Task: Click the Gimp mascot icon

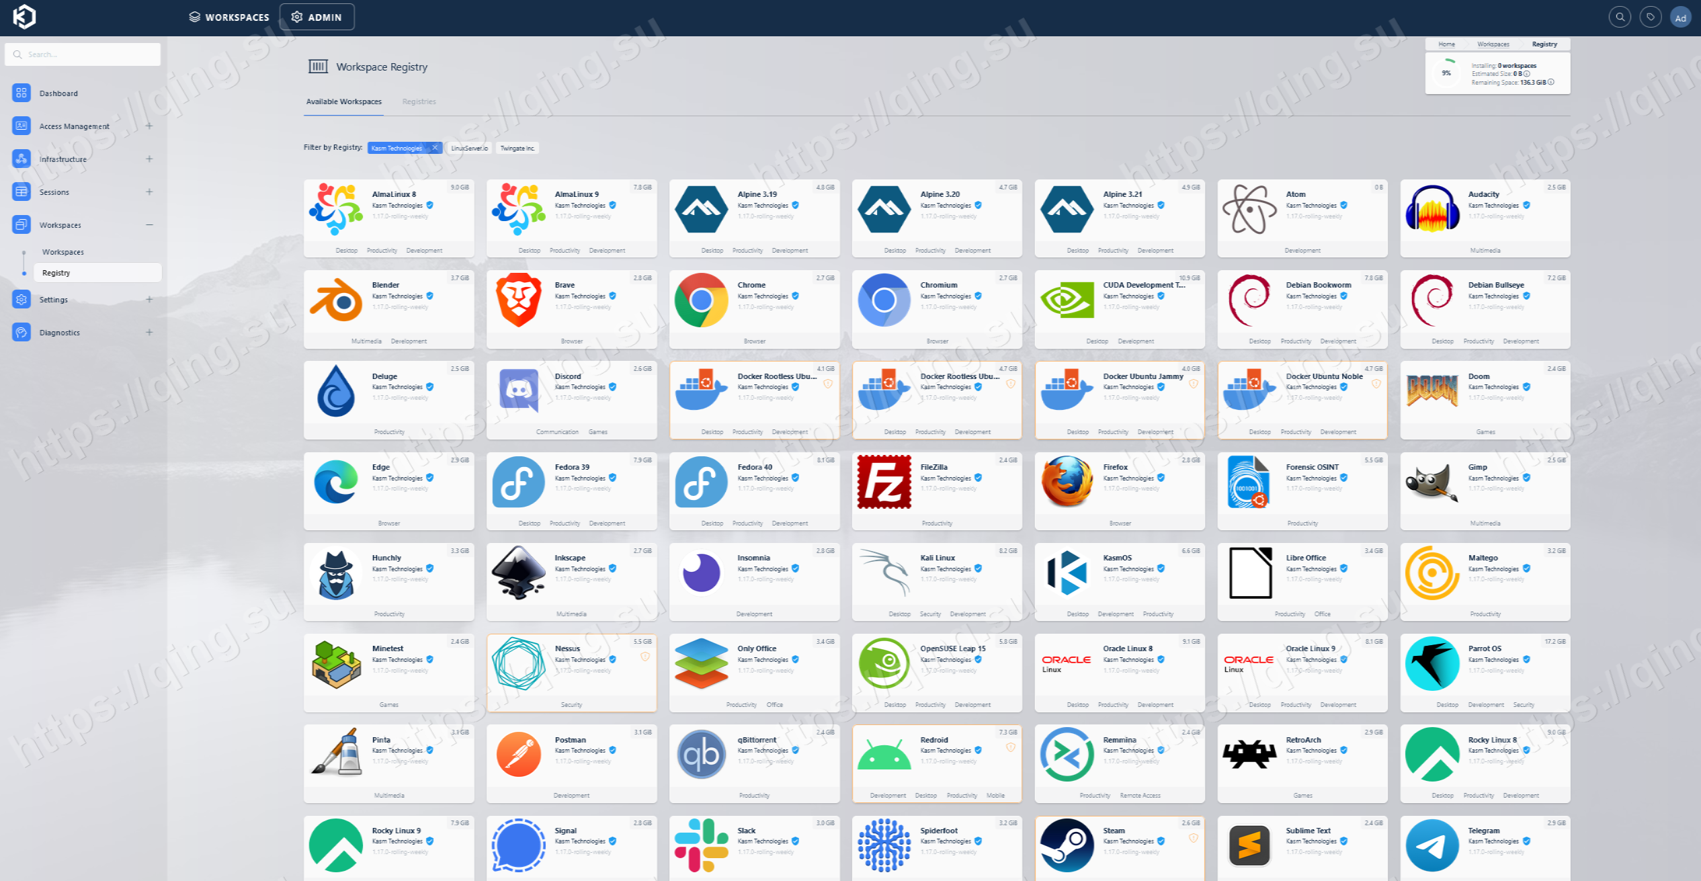Action: click(1432, 482)
